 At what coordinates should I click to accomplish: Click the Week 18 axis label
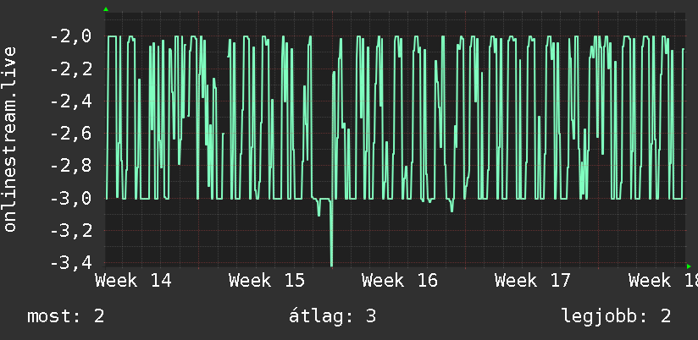tap(662, 281)
